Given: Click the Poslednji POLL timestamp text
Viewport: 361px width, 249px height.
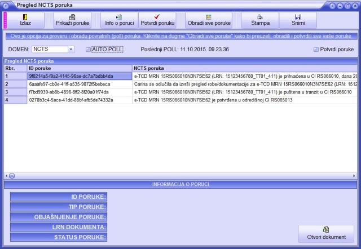Looking at the screenshot, I should [184, 50].
